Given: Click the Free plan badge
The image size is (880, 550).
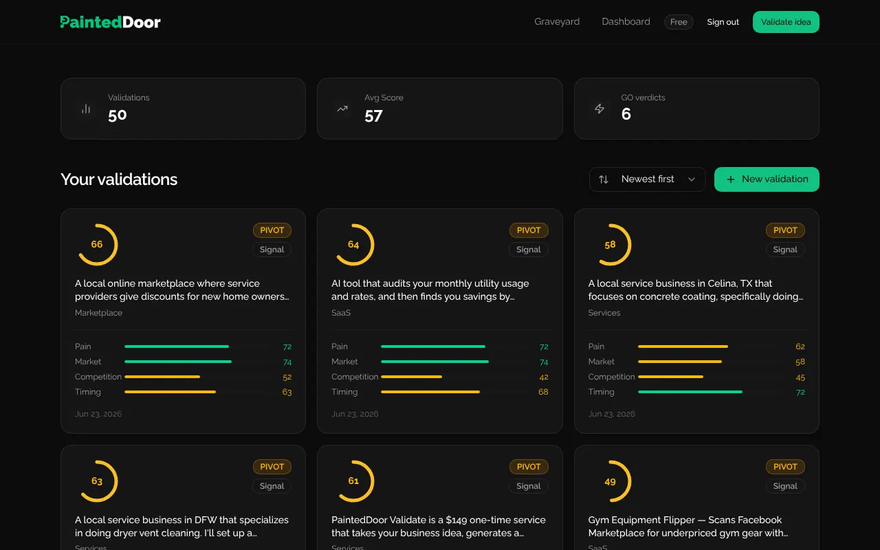Looking at the screenshot, I should coord(679,22).
